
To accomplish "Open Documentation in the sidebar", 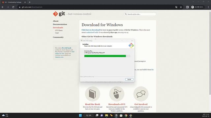I will point(60,24).
